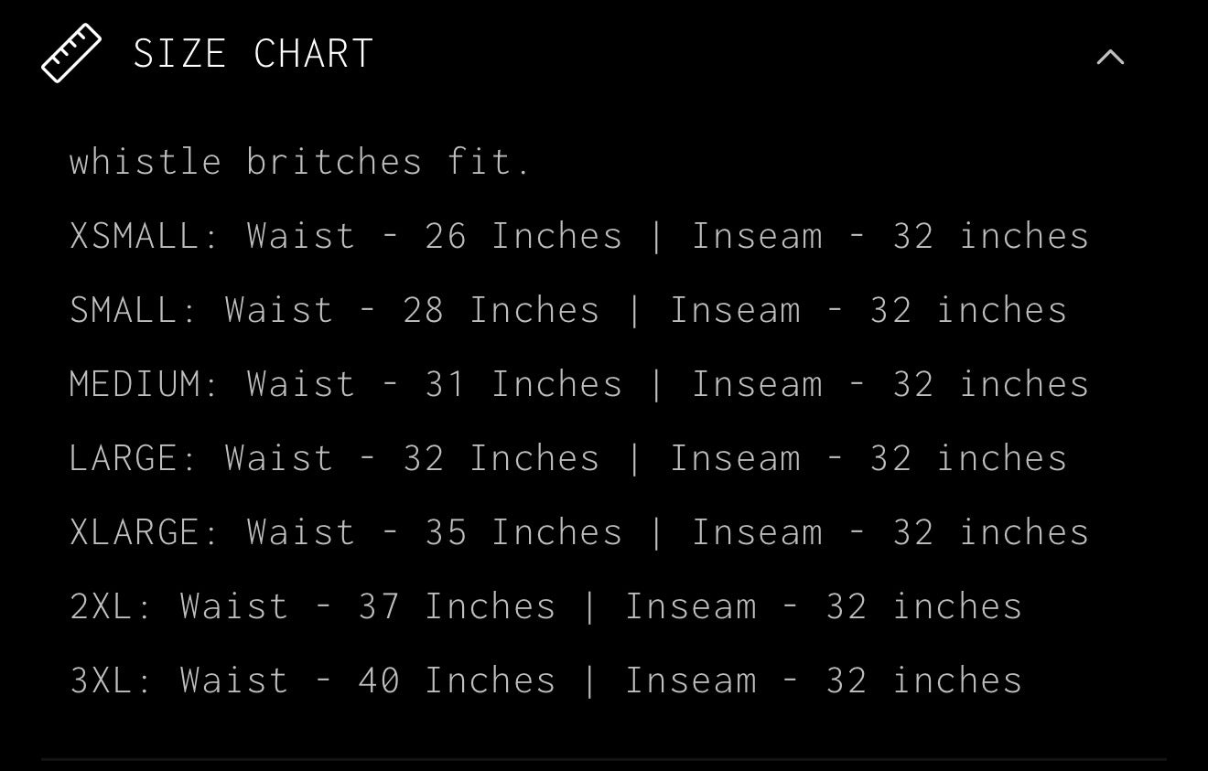Click the ruler icon beside Size Chart
1208x771 pixels.
tap(71, 53)
